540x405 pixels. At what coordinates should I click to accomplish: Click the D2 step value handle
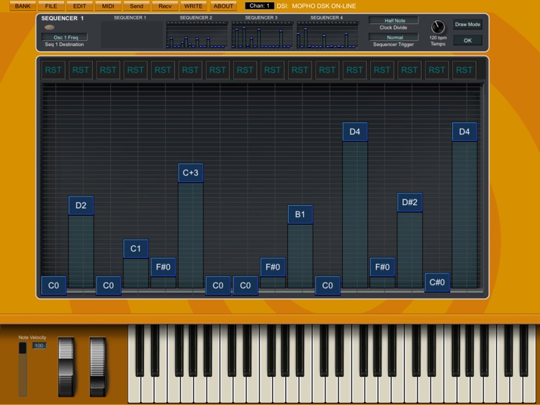(81, 206)
